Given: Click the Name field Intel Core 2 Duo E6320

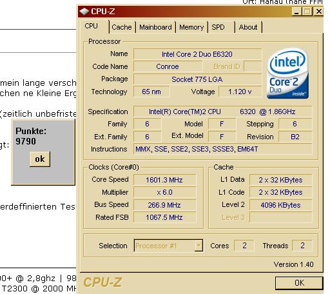Looking at the screenshot, I should (x=197, y=54).
